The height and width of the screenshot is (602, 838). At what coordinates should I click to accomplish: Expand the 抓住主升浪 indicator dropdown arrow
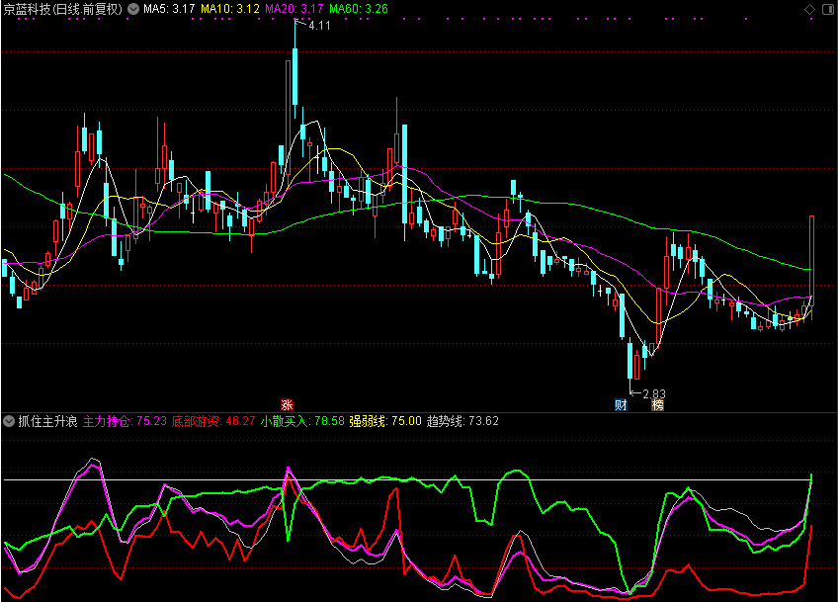coord(9,421)
